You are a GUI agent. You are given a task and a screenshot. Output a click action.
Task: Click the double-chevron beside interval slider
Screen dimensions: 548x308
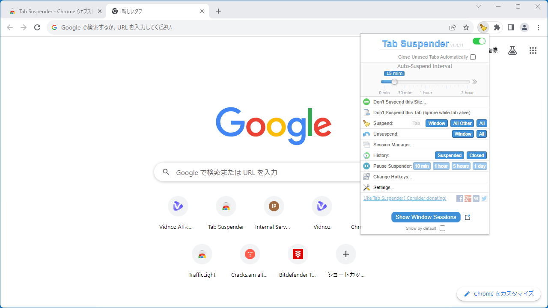click(x=475, y=82)
